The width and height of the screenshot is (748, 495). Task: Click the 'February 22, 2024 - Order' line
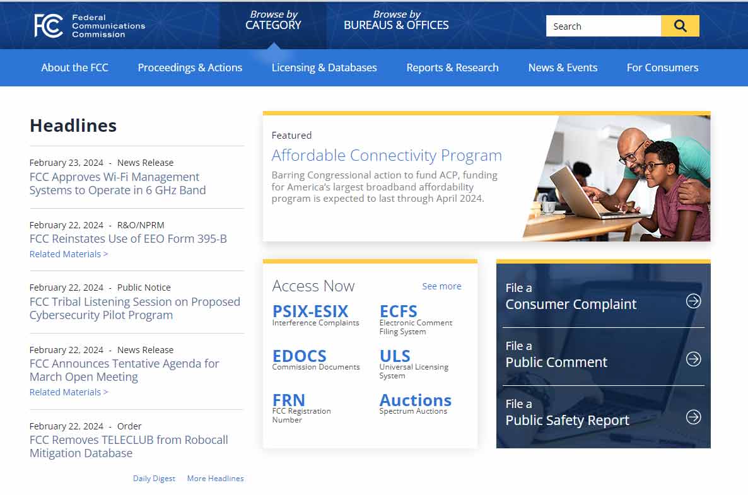tap(85, 426)
